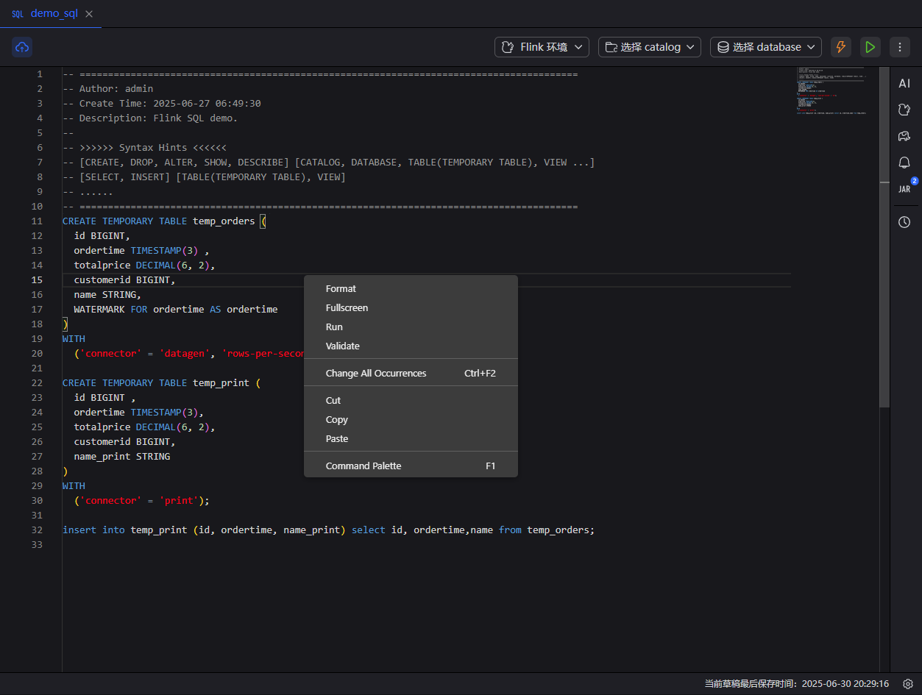Screen dimensions: 922x695
Task: Open the 选择 database dropdown
Action: tap(765, 47)
